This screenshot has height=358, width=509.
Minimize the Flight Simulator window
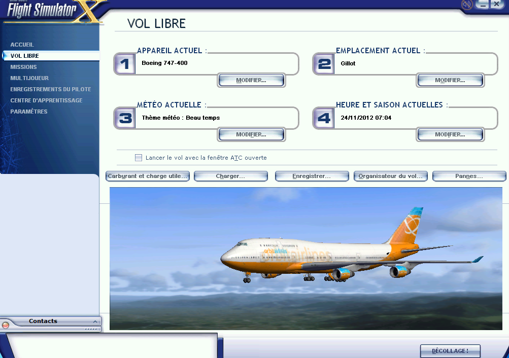pyautogui.click(x=483, y=4)
